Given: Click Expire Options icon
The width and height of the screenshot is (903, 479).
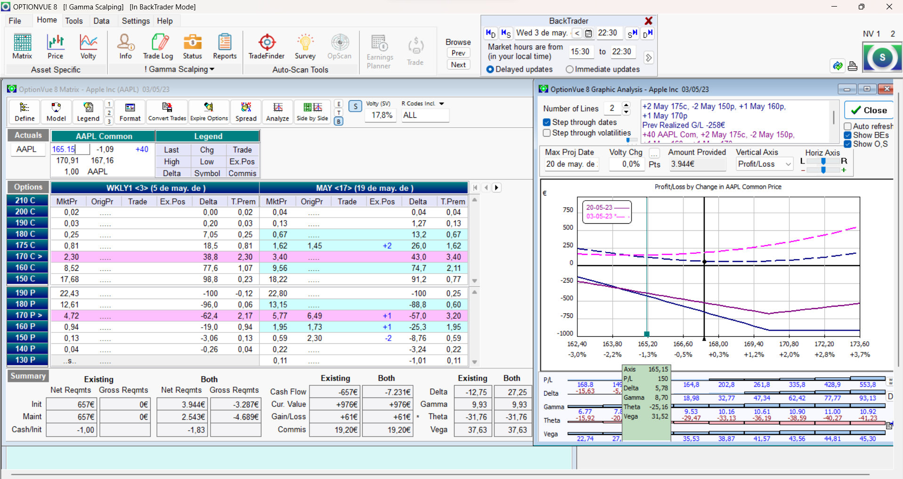Looking at the screenshot, I should point(209,112).
